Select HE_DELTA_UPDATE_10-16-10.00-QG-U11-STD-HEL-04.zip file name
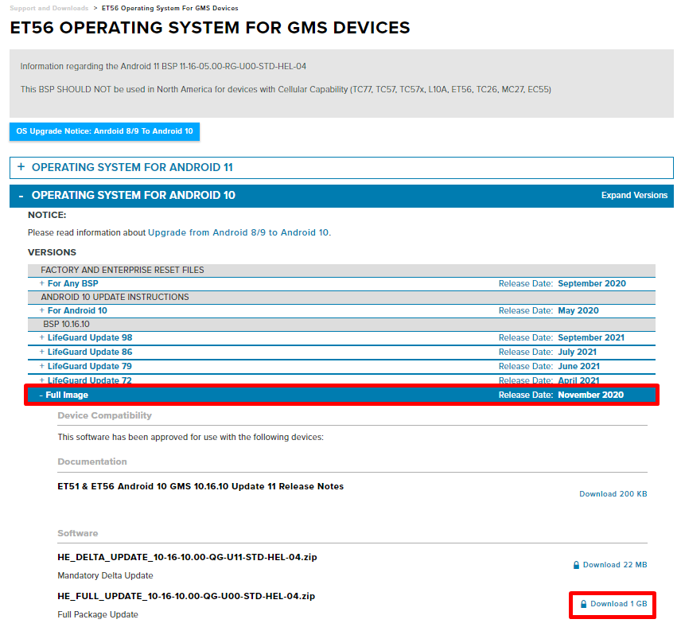This screenshot has height=631, width=681. click(187, 557)
